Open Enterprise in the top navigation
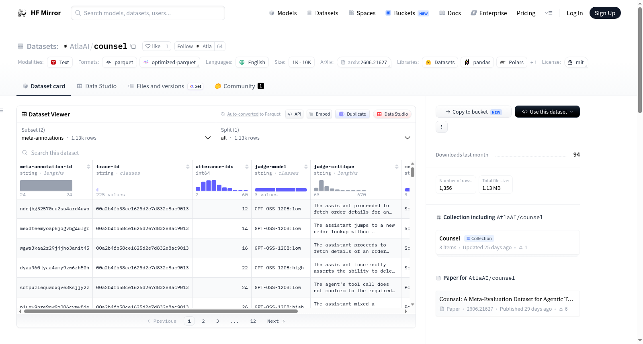643x344 pixels. pyautogui.click(x=489, y=13)
